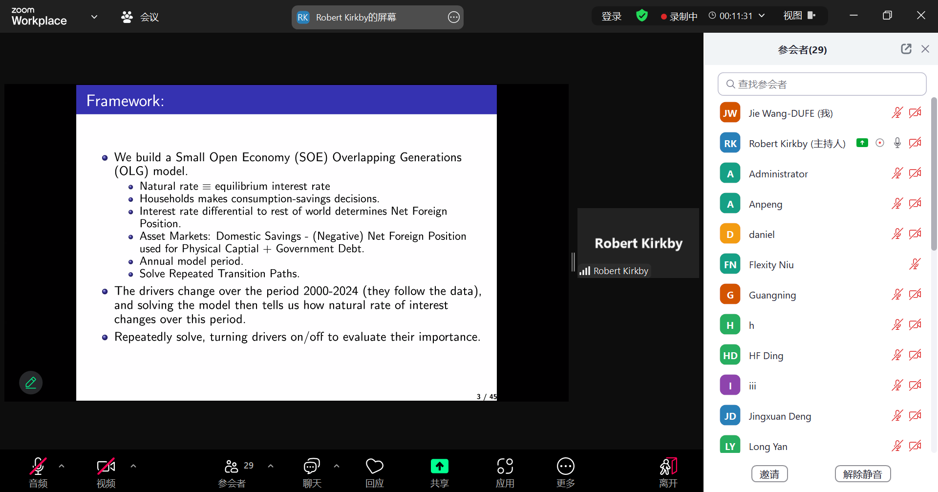938x492 pixels.
Task: Unmute microphone with the Audio button
Action: click(x=38, y=467)
